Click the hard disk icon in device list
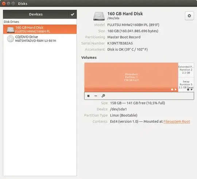Screen dimensions: 197x179 [x=11, y=30]
